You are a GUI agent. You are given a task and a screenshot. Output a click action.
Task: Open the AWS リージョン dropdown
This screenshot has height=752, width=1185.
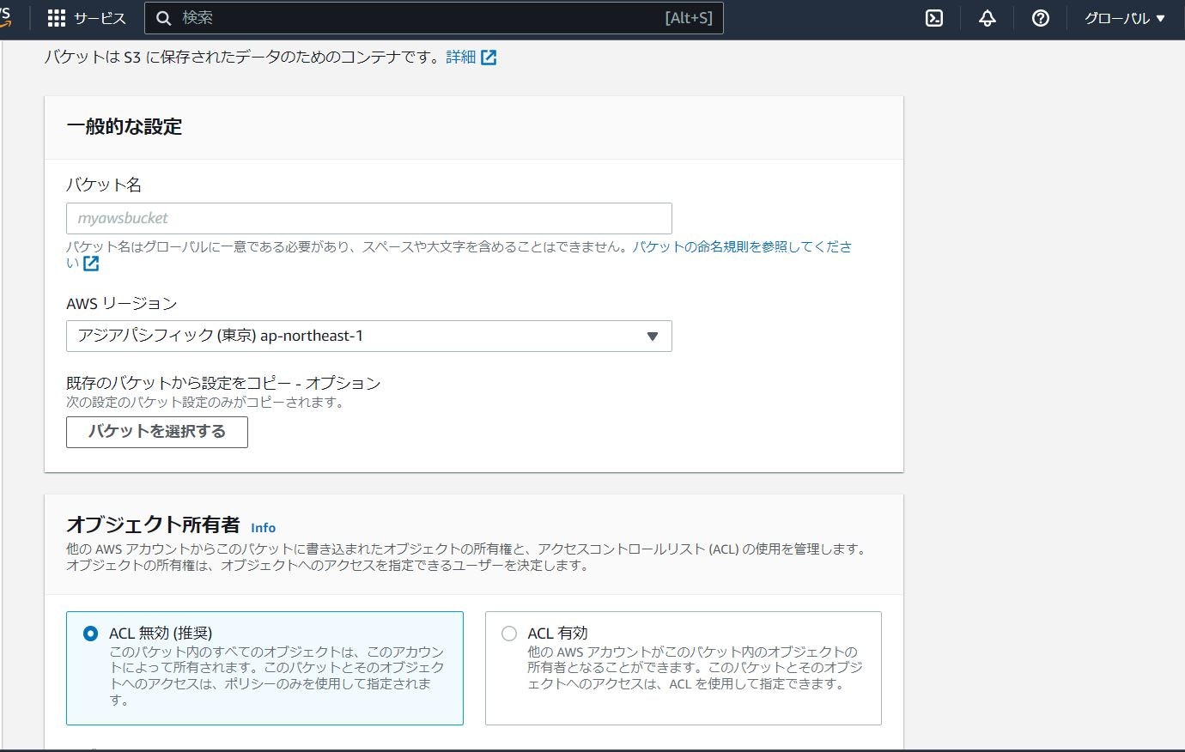coord(369,336)
